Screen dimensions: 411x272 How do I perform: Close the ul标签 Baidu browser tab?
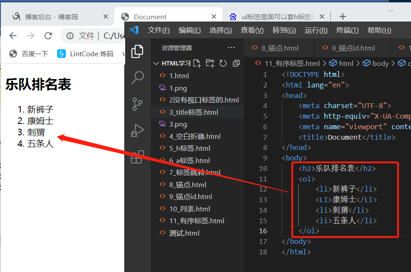[322, 17]
